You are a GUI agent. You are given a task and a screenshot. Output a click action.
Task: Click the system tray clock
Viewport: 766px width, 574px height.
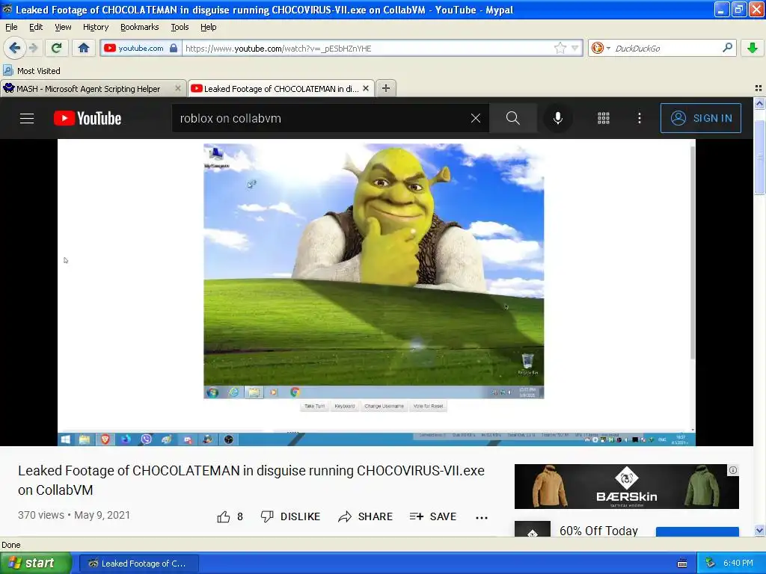[x=738, y=564]
